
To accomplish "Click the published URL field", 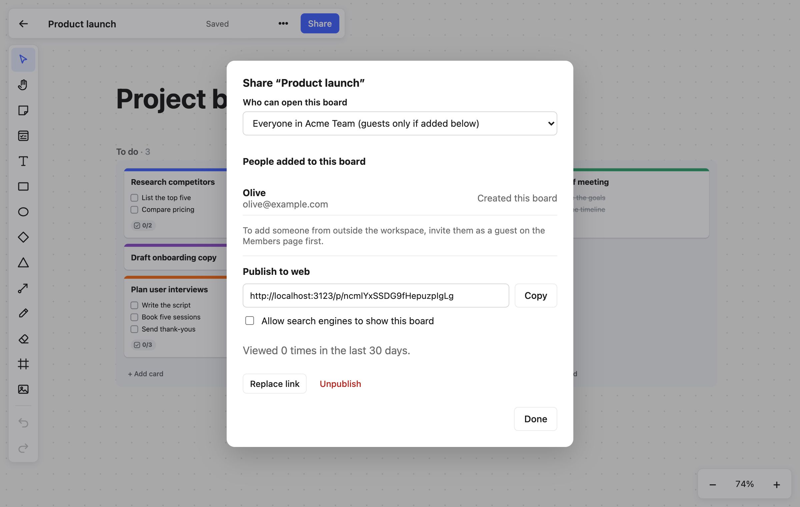I will click(376, 296).
